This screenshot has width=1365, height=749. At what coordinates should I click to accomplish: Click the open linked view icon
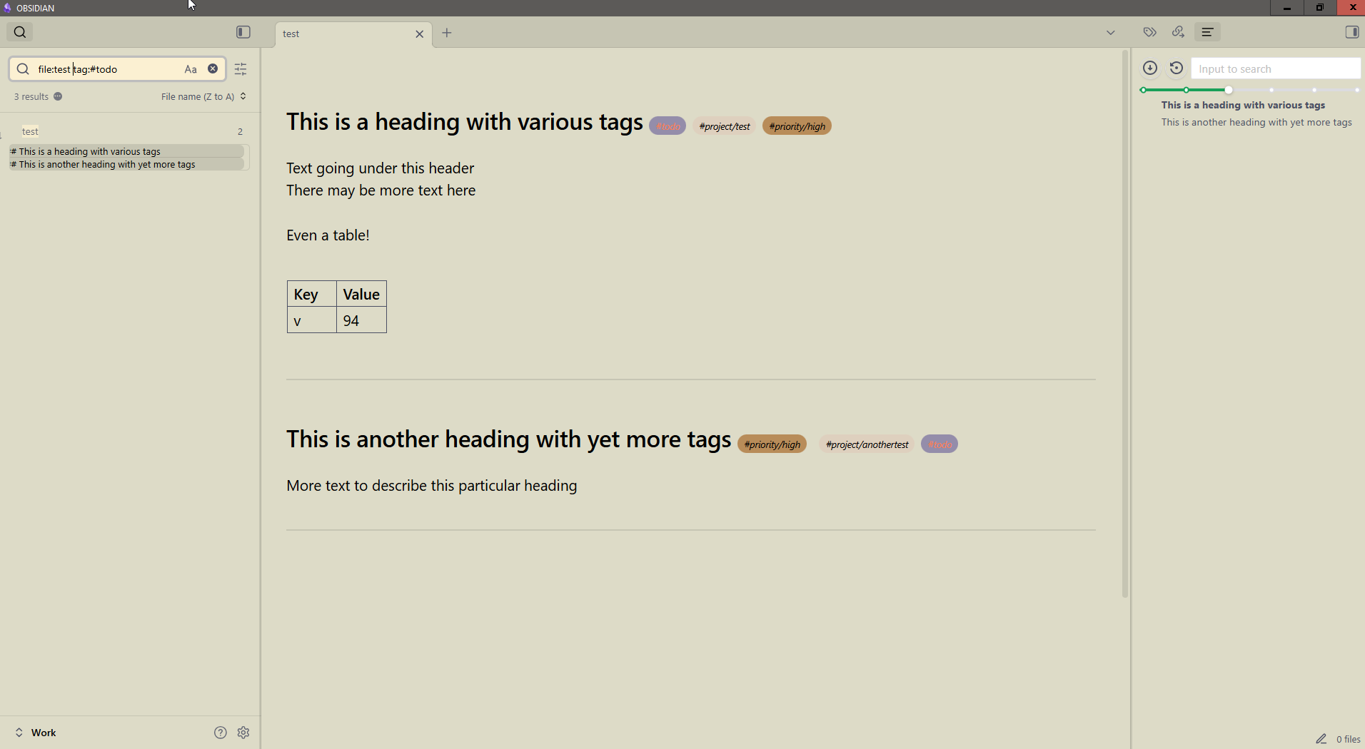pyautogui.click(x=1178, y=32)
